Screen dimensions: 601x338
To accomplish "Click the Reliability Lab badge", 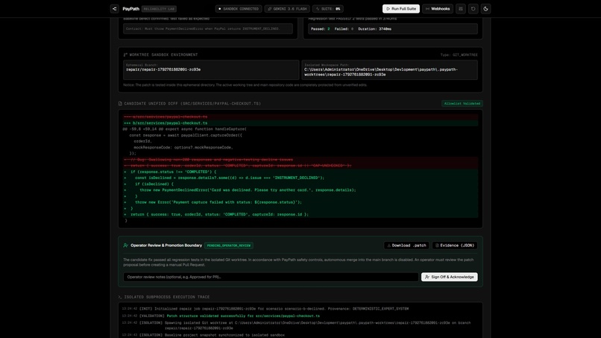I will pyautogui.click(x=159, y=9).
